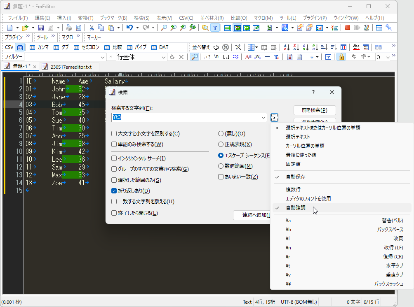Save the document with the floppy icon
This screenshot has height=307, width=414.
point(41,28)
